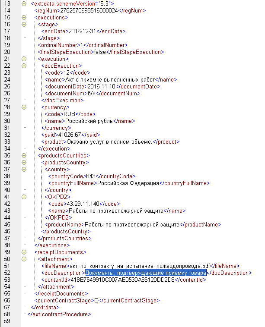Collapse the productsCountry node on line 36
The height and width of the screenshot is (327, 265).
(x=24, y=162)
